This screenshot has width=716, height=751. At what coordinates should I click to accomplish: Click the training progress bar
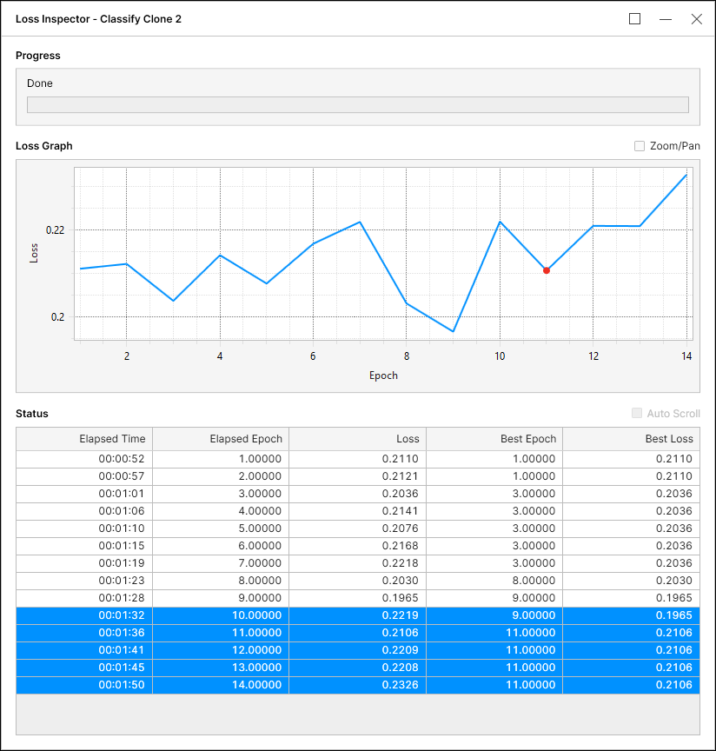tap(357, 104)
